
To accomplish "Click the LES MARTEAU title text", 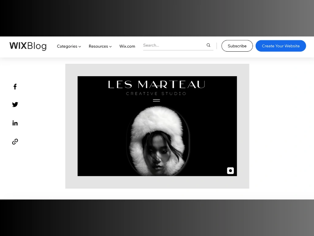I will (157, 85).
